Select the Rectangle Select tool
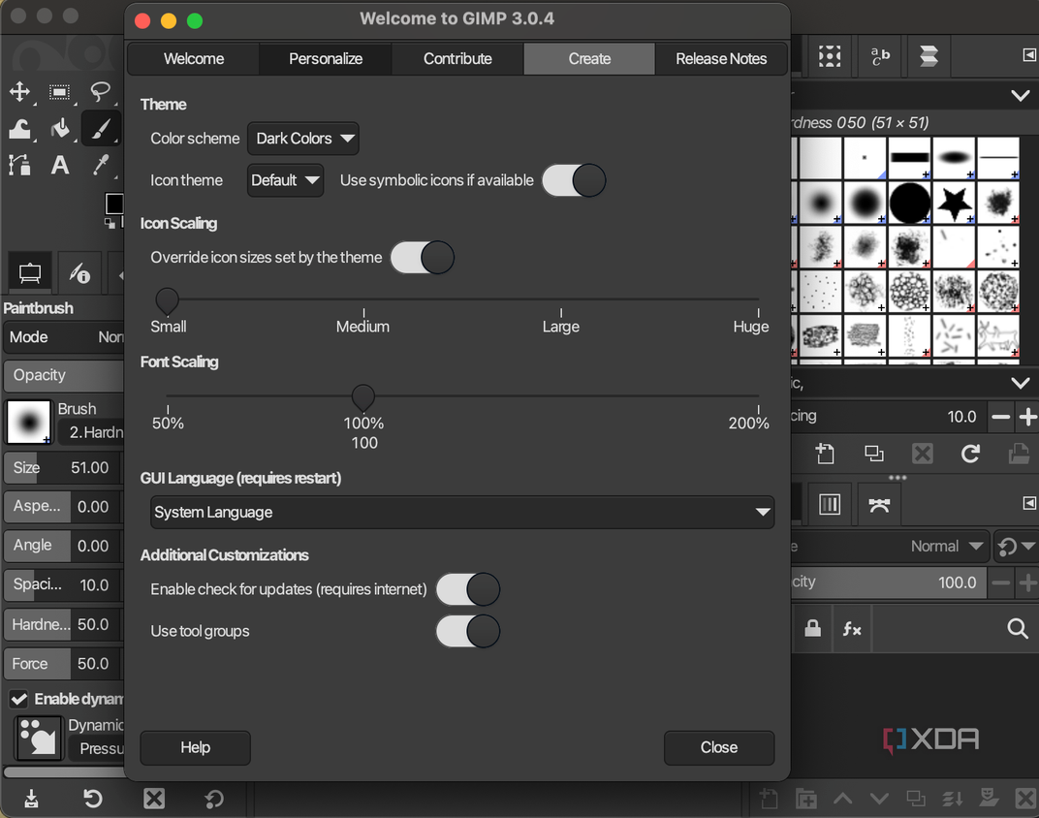1039x818 pixels. (60, 91)
